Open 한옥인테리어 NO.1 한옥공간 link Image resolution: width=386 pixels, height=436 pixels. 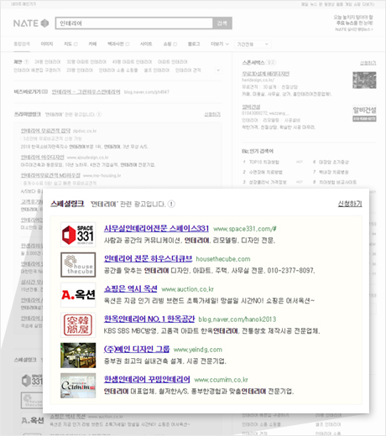click(149, 319)
